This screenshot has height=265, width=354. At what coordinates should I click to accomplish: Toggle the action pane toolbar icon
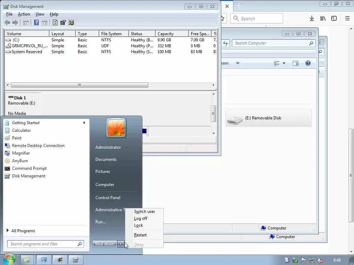click(x=45, y=22)
